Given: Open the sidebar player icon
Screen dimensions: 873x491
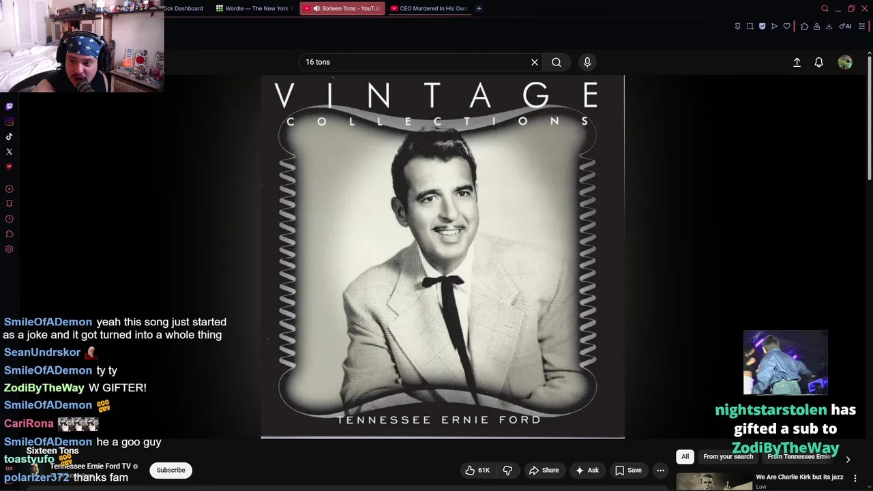Looking at the screenshot, I should pyautogui.click(x=10, y=189).
